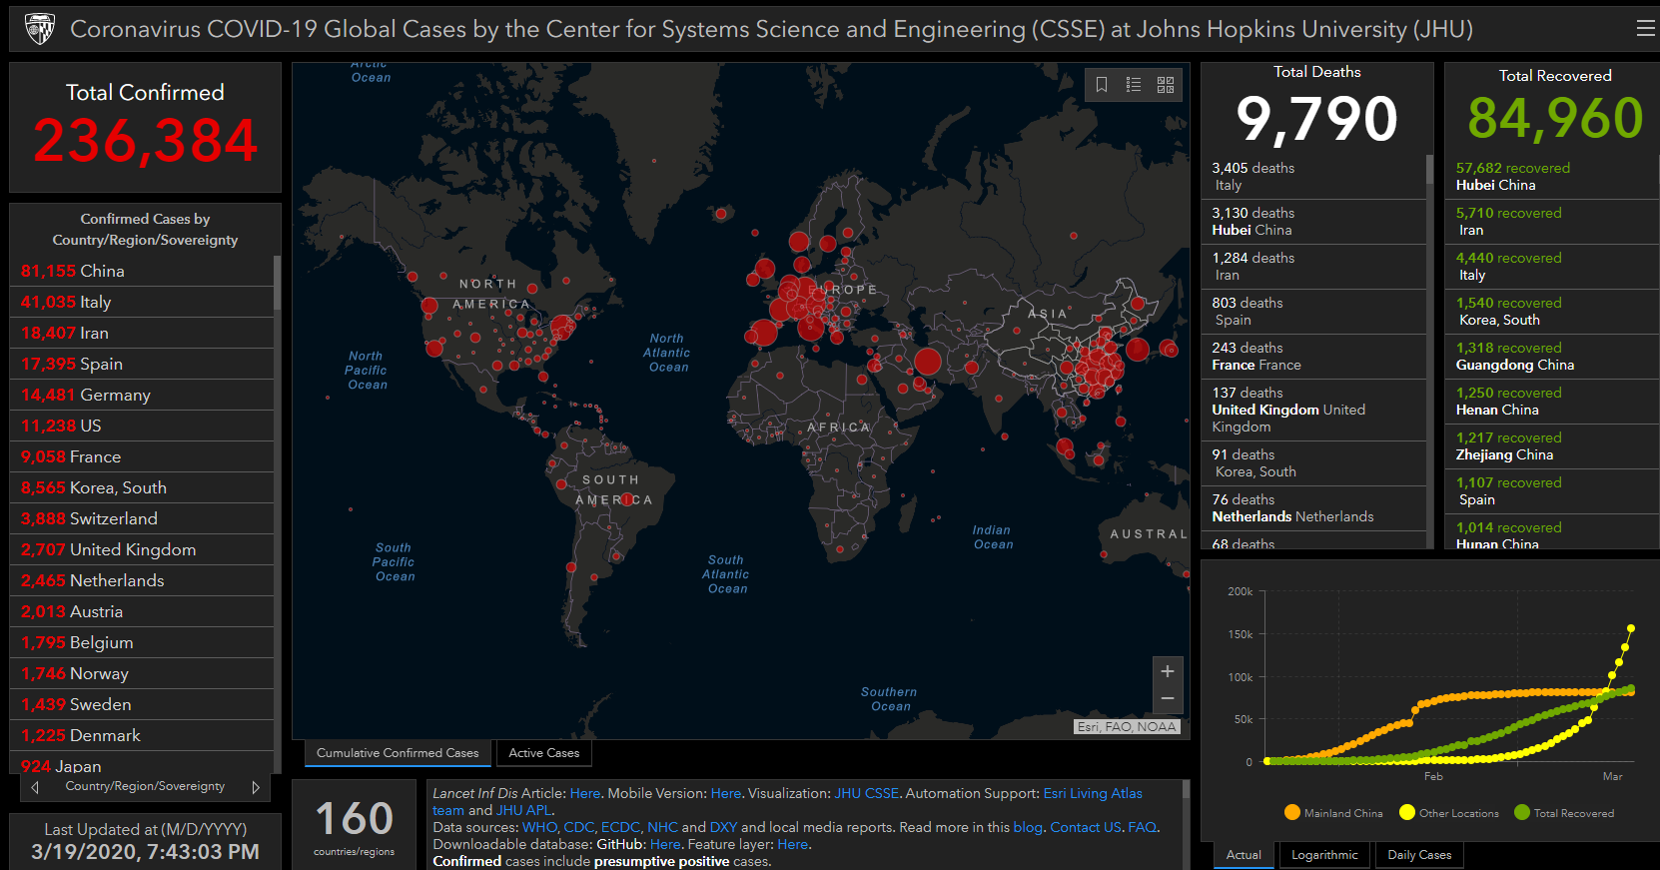This screenshot has height=870, width=1660.
Task: Click the 57,682 recovered Hubei China entry
Action: (1551, 177)
